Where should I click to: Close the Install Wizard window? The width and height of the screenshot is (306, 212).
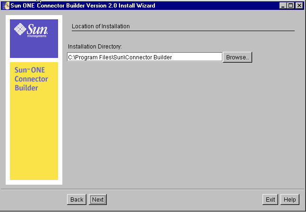point(299,6)
